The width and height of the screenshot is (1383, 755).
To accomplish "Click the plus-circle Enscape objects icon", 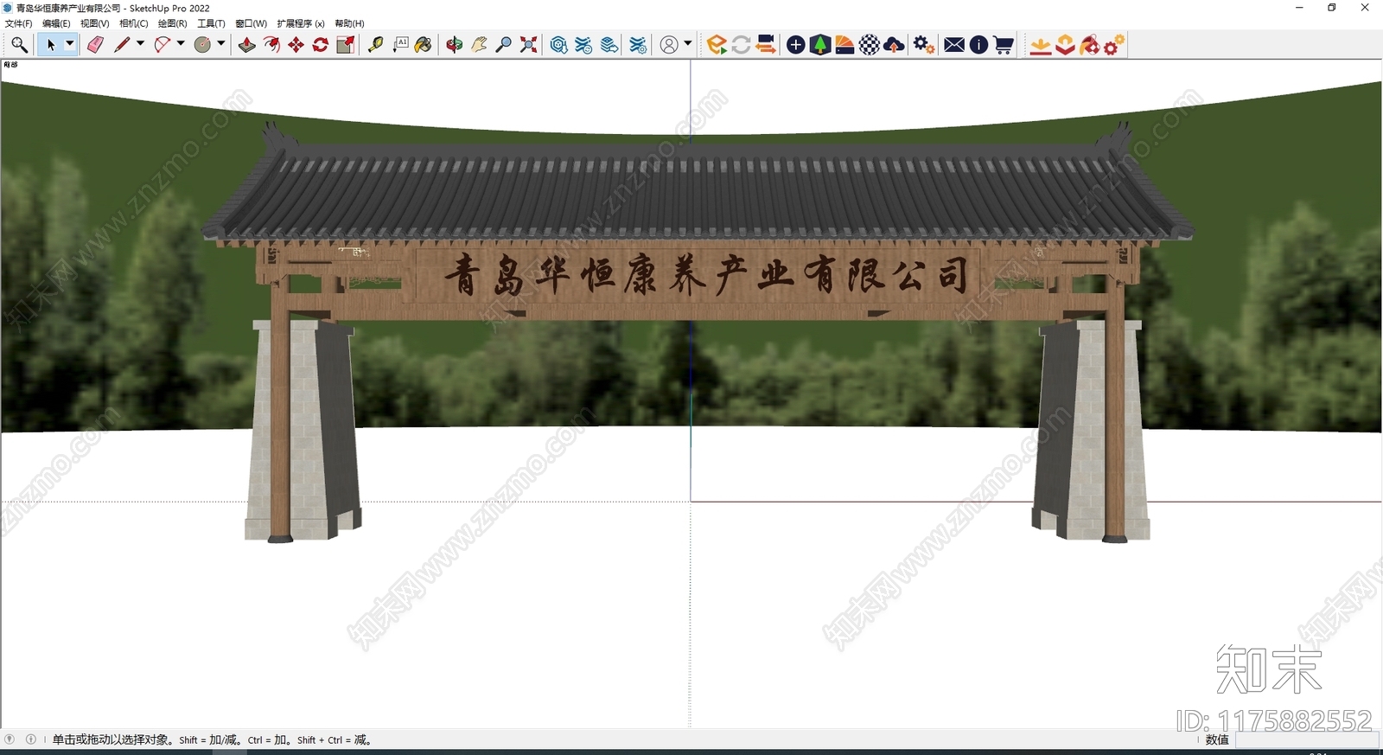I will (x=796, y=45).
